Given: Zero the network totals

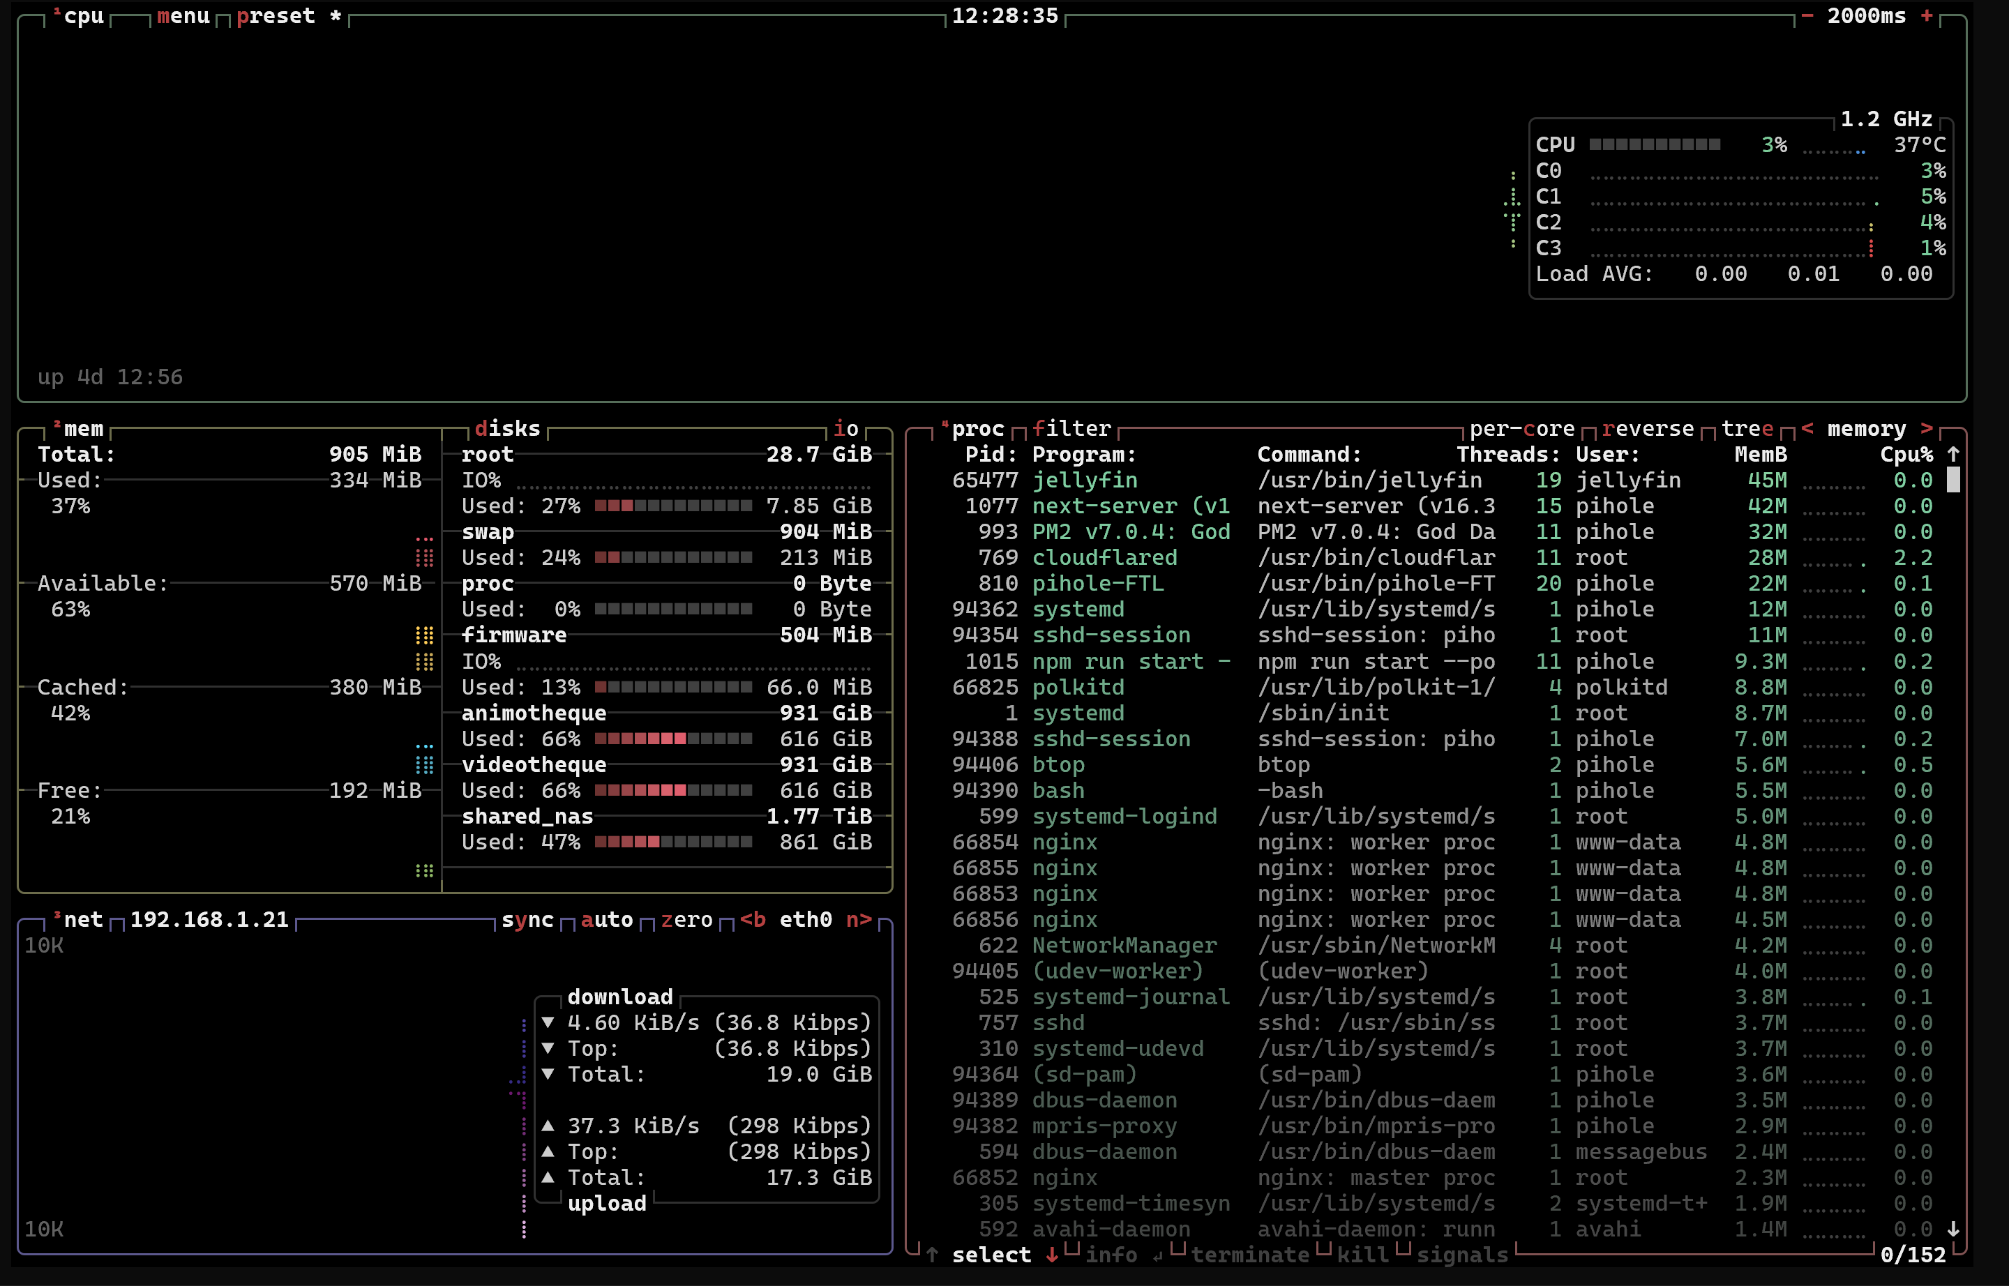Looking at the screenshot, I should (686, 919).
